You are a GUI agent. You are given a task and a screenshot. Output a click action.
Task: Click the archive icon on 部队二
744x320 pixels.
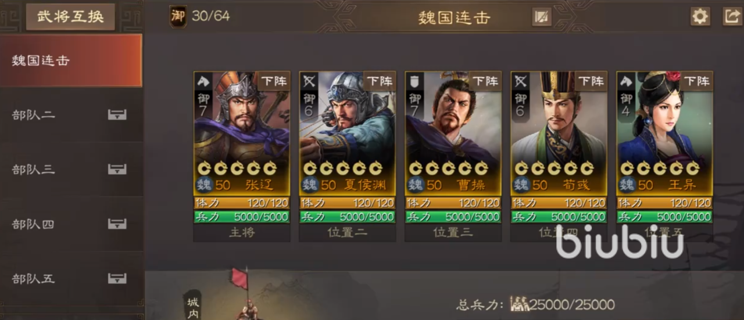point(117,114)
